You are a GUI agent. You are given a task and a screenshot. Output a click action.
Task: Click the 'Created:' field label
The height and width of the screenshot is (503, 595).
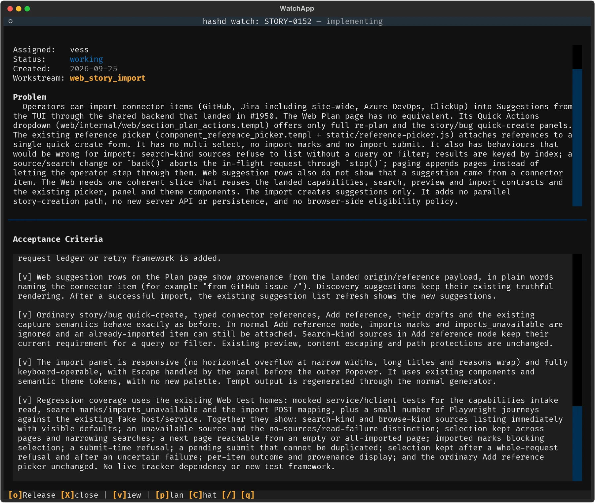pos(32,69)
